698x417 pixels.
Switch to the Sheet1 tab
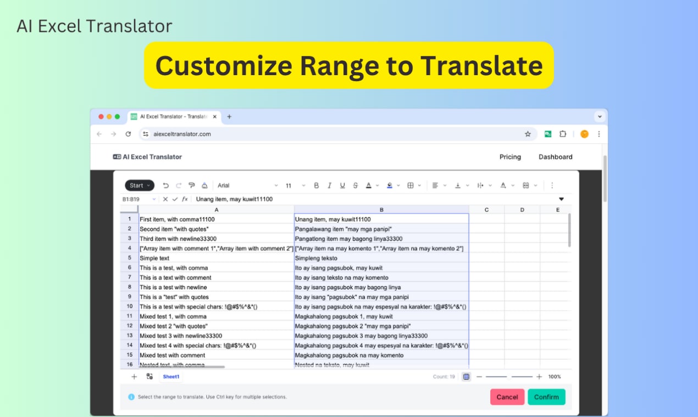(x=171, y=376)
